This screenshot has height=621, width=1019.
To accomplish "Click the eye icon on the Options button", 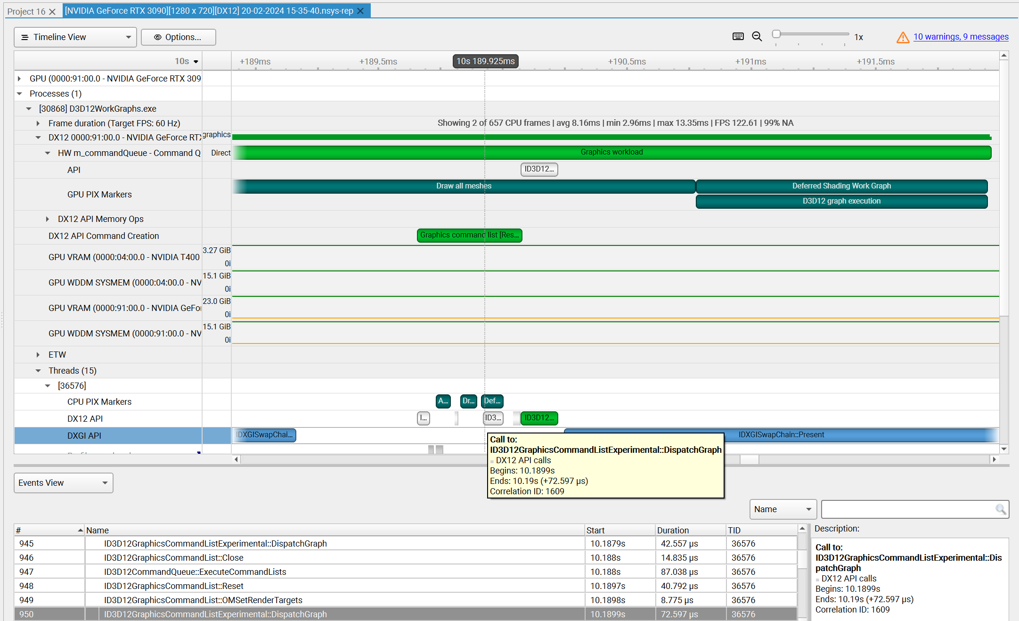I will pyautogui.click(x=158, y=37).
